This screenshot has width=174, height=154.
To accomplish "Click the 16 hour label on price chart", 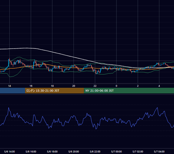I will (31, 86).
